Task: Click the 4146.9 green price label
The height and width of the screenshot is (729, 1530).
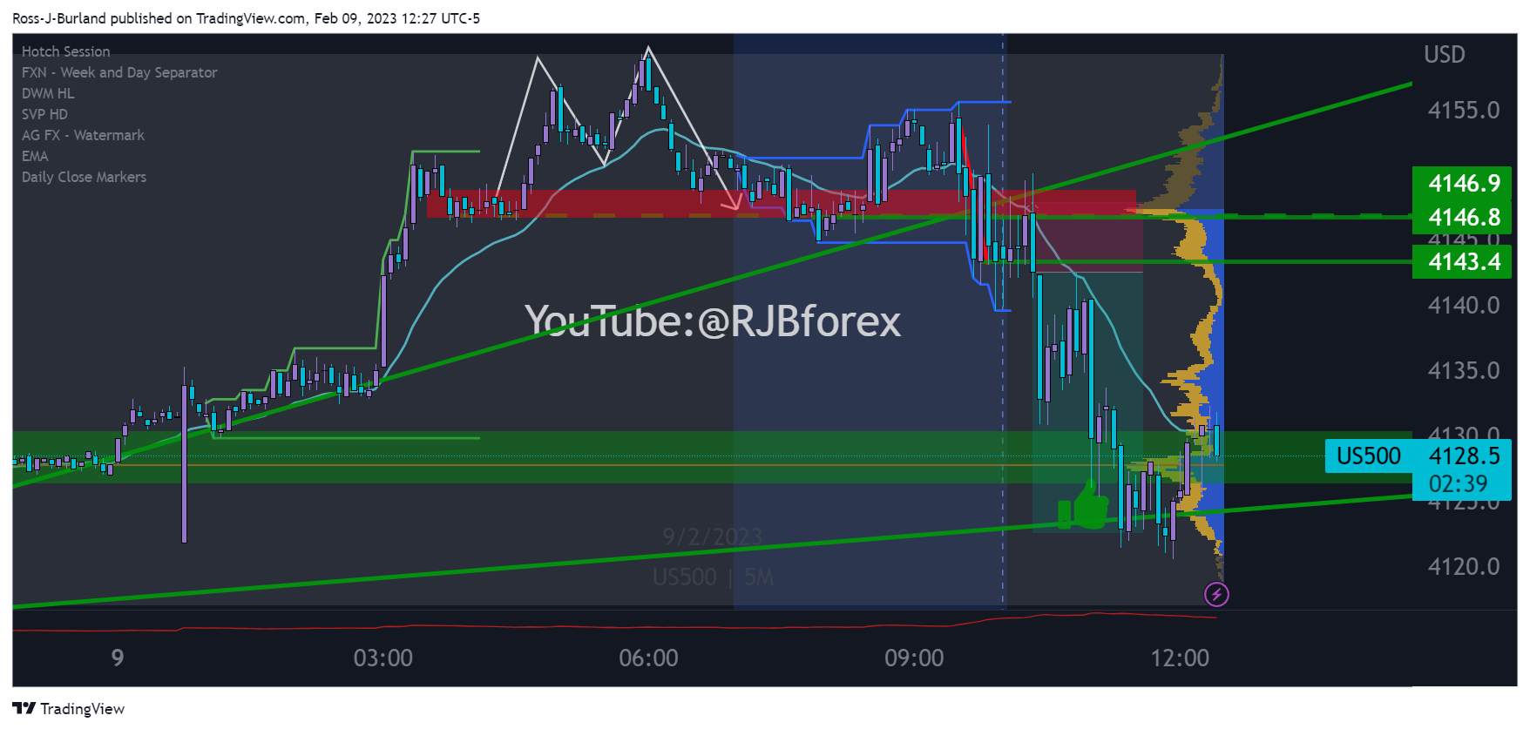Action: point(1464,183)
